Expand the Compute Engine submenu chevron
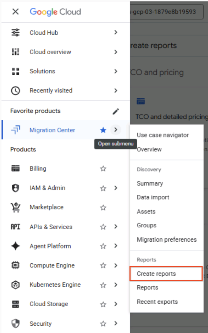The width and height of the screenshot is (208, 333). pyautogui.click(x=116, y=265)
